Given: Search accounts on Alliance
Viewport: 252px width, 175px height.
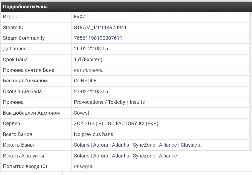Looking at the screenshot, I should pyautogui.click(x=168, y=156).
